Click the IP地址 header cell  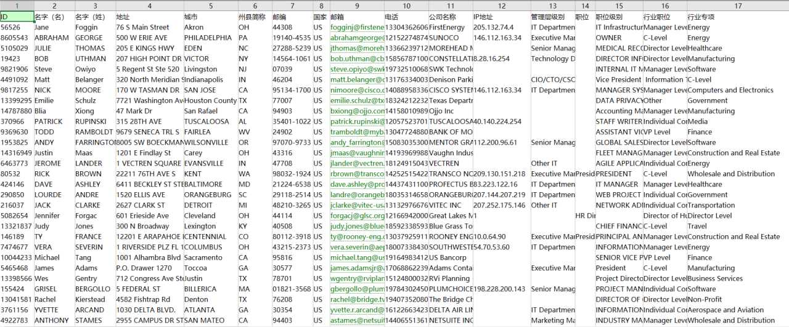(x=501, y=17)
